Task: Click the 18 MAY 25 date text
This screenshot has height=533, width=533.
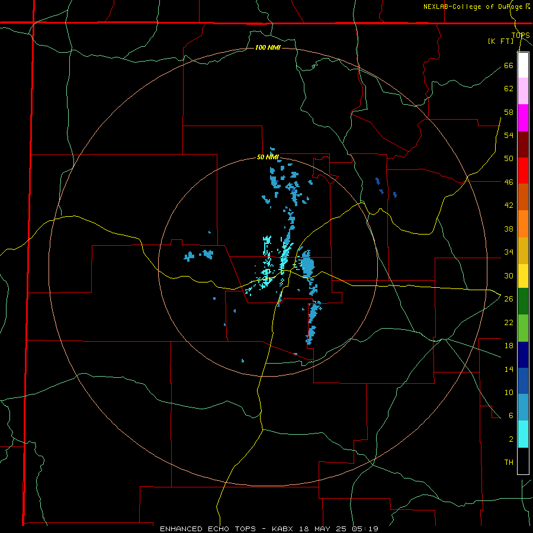Action: click(x=323, y=529)
